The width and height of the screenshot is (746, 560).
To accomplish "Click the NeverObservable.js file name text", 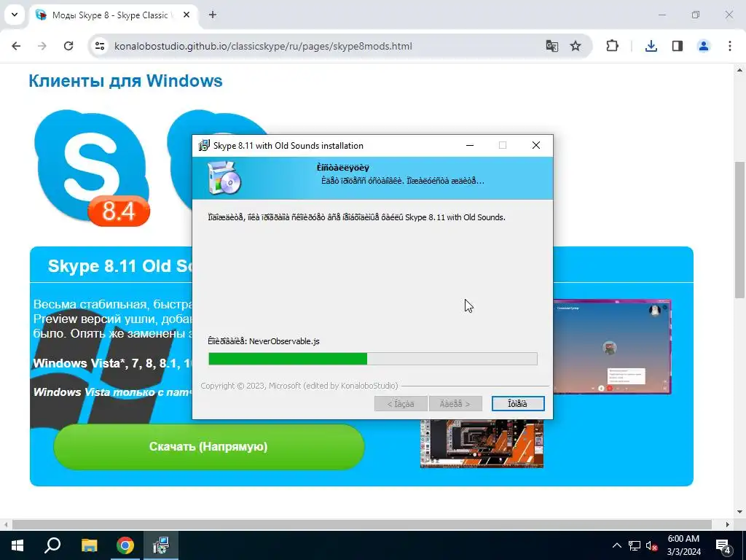I will pyautogui.click(x=284, y=341).
